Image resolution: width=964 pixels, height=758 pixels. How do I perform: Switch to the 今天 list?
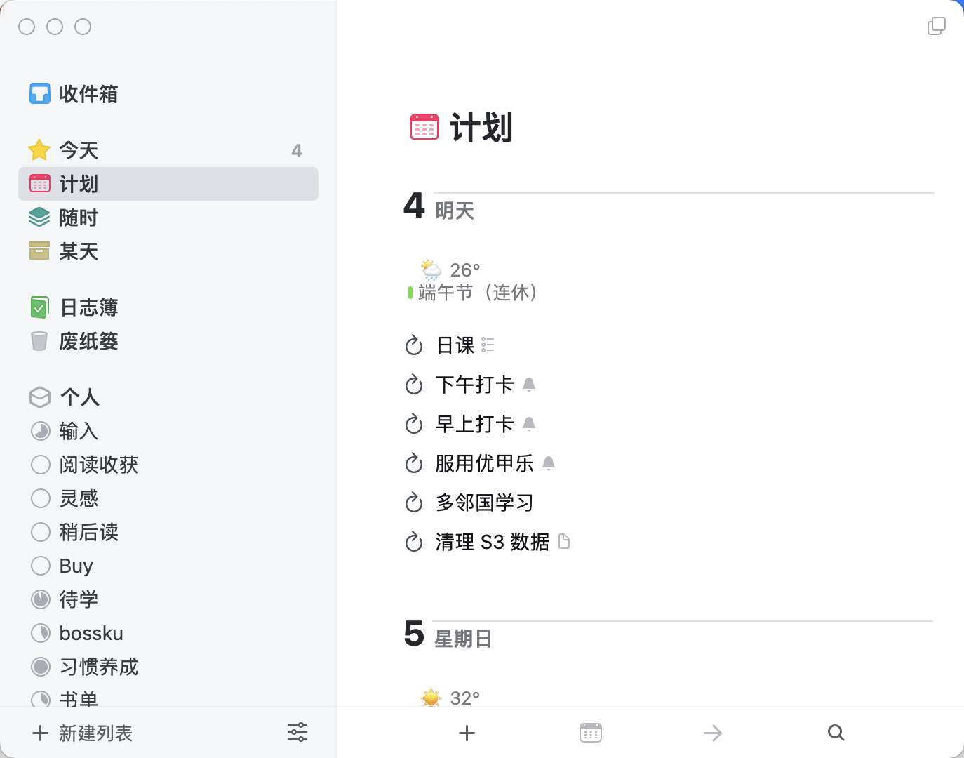(79, 150)
